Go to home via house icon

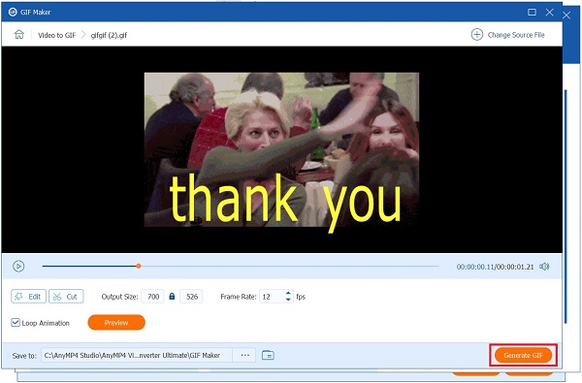click(x=19, y=35)
